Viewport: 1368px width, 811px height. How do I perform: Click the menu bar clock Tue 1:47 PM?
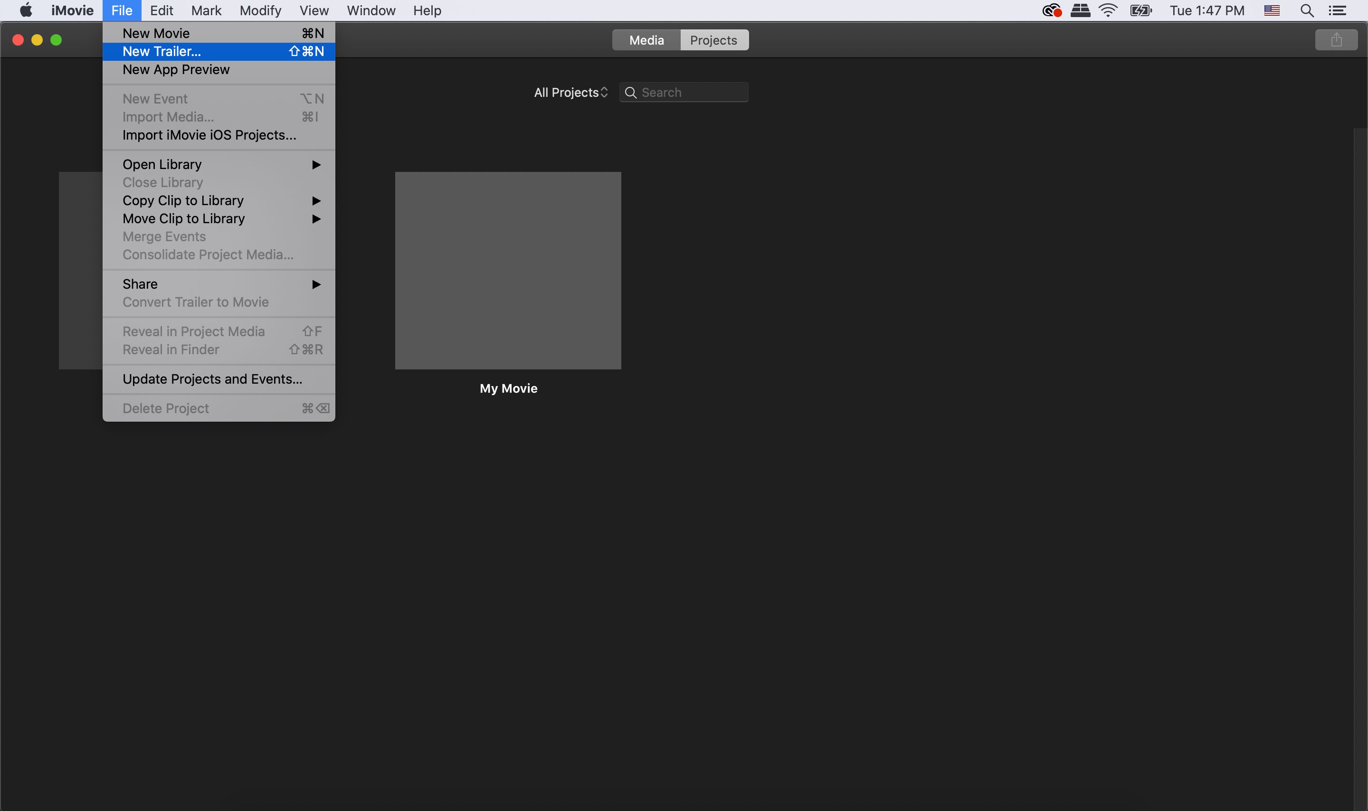(x=1207, y=10)
